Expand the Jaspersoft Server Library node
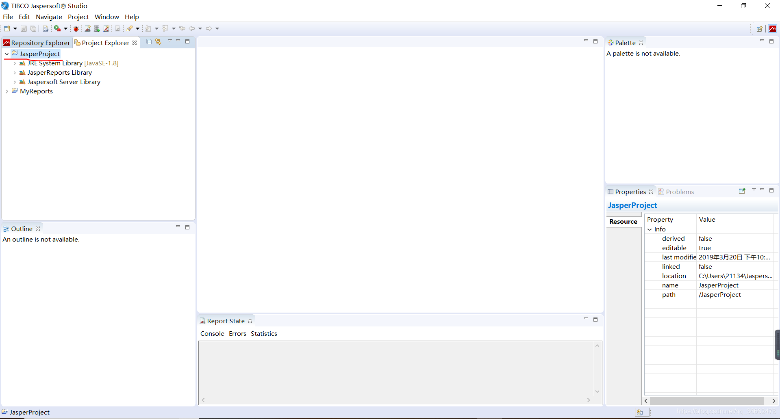This screenshot has height=419, width=780. pos(15,82)
